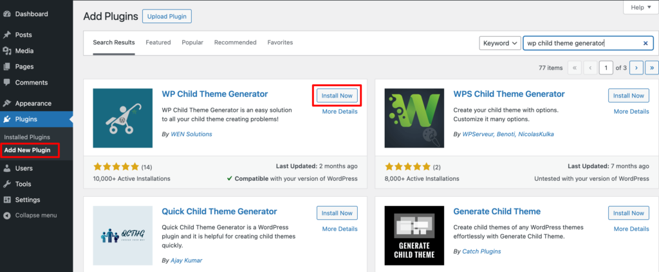Switch to Recommended tab
The height and width of the screenshot is (272, 659).
point(236,42)
